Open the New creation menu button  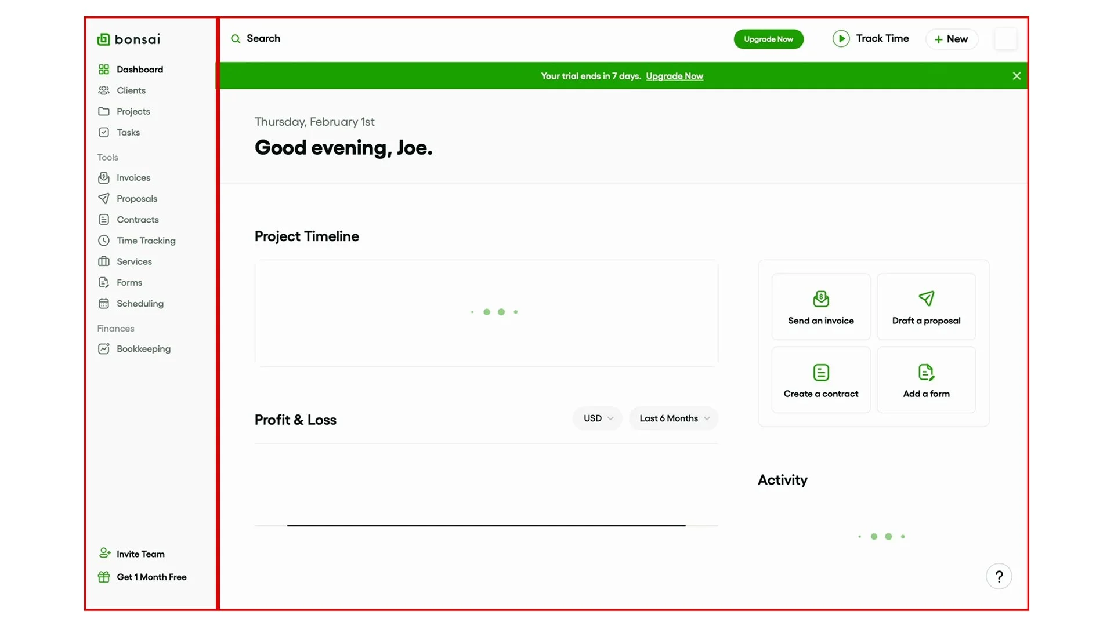pos(952,39)
